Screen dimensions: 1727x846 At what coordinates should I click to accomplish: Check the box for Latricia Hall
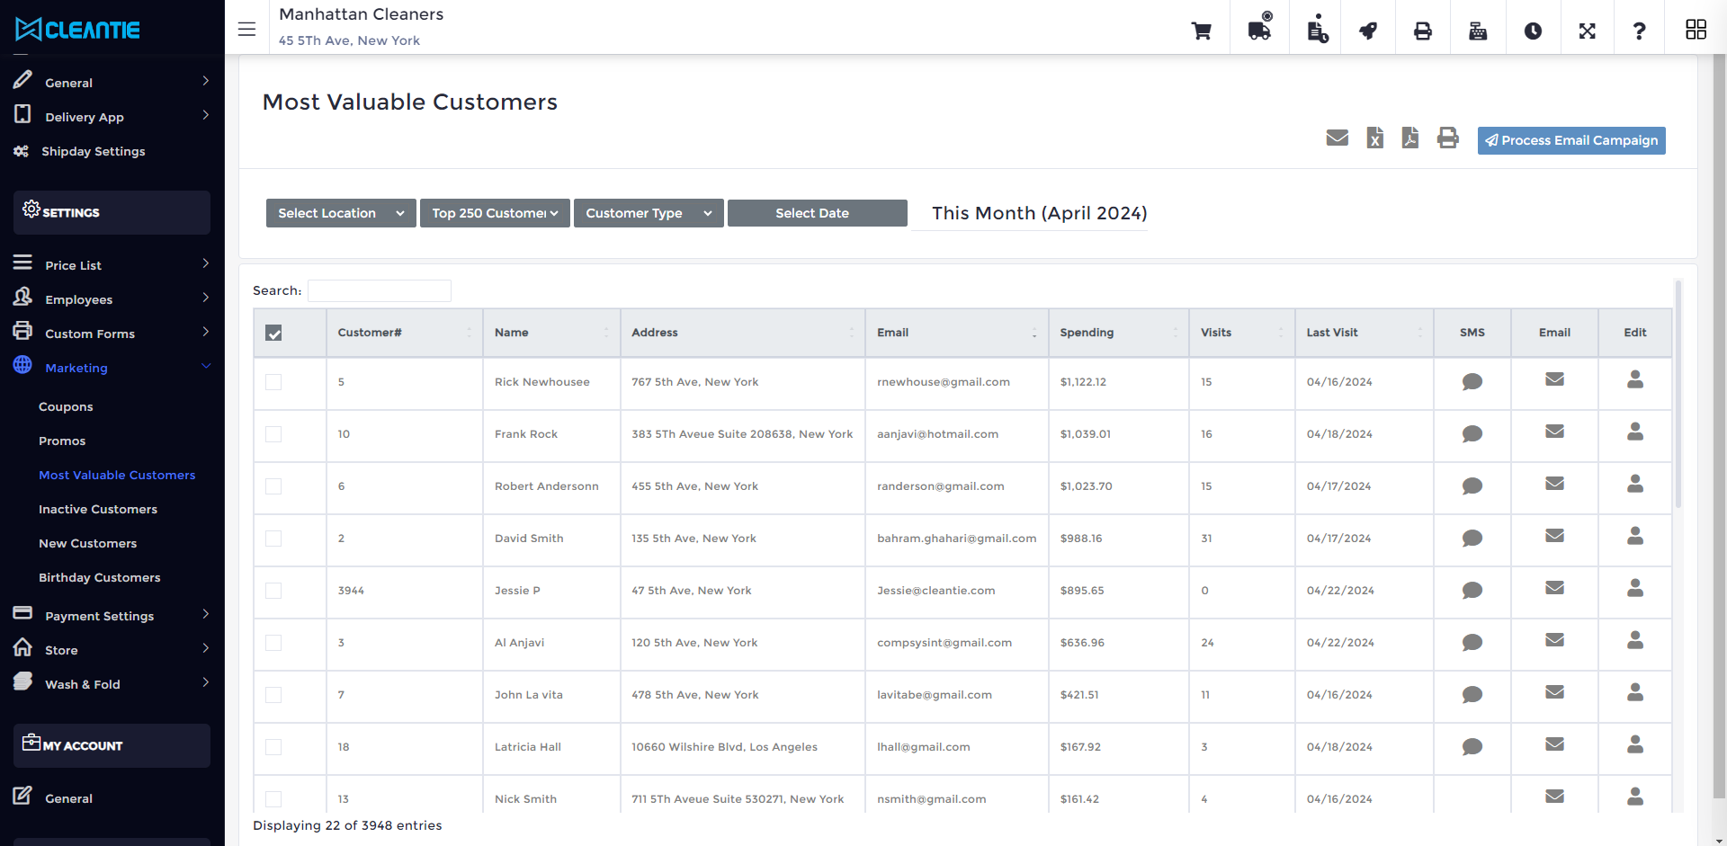point(273,747)
